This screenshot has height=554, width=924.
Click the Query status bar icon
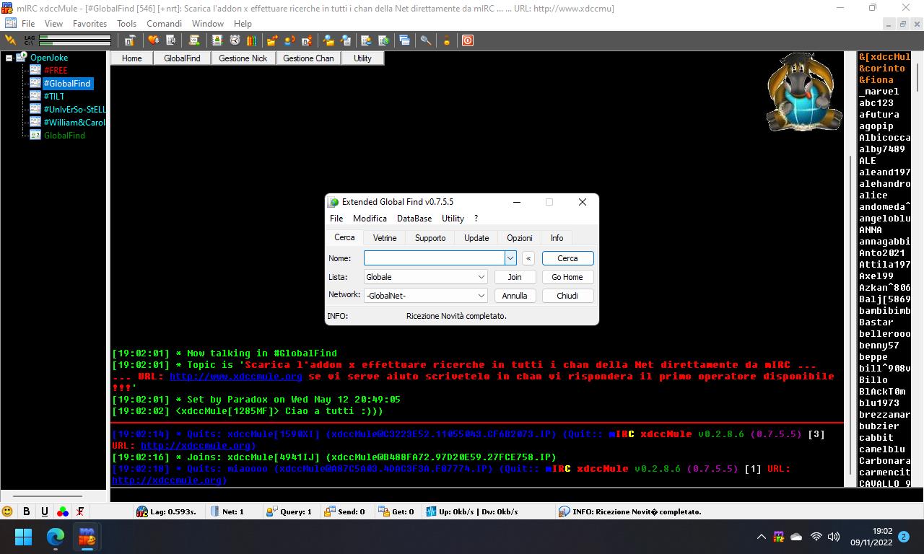pos(272,511)
